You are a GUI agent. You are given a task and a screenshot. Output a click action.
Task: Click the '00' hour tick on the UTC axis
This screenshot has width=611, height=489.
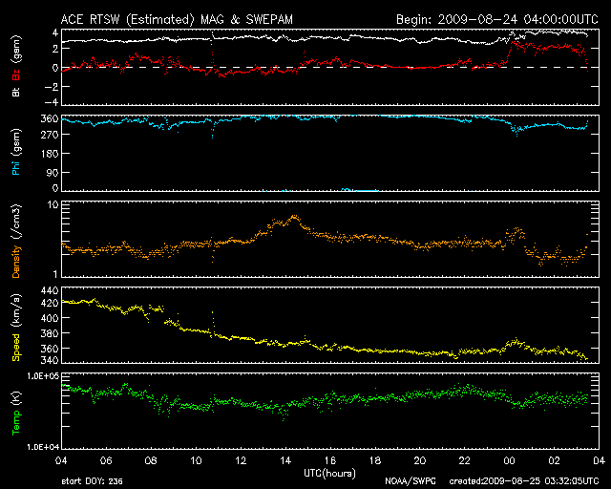coord(509,461)
